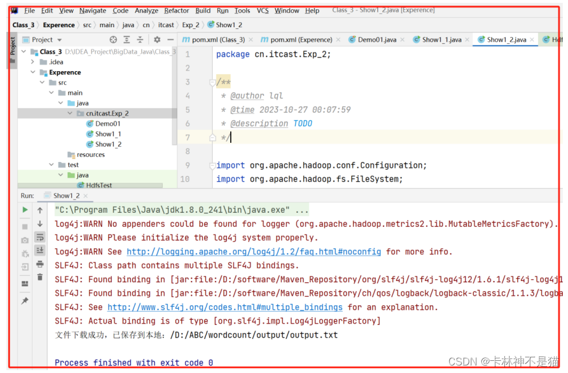Click Experence breadcrumb in navigation bar
568x373 pixels.
58,25
